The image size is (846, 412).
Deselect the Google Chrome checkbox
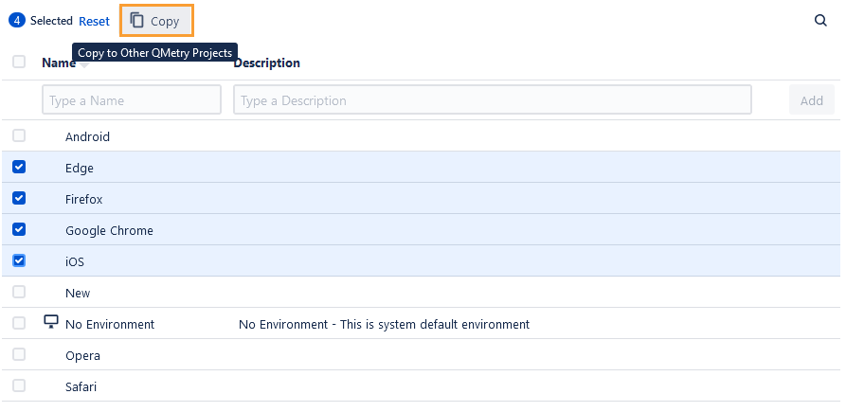pyautogui.click(x=19, y=230)
